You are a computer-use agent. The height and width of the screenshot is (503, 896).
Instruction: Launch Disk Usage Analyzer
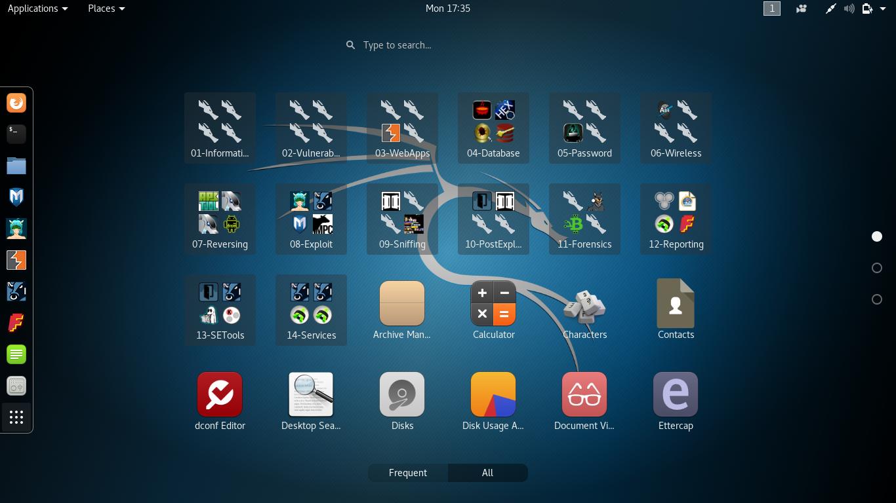tap(493, 401)
